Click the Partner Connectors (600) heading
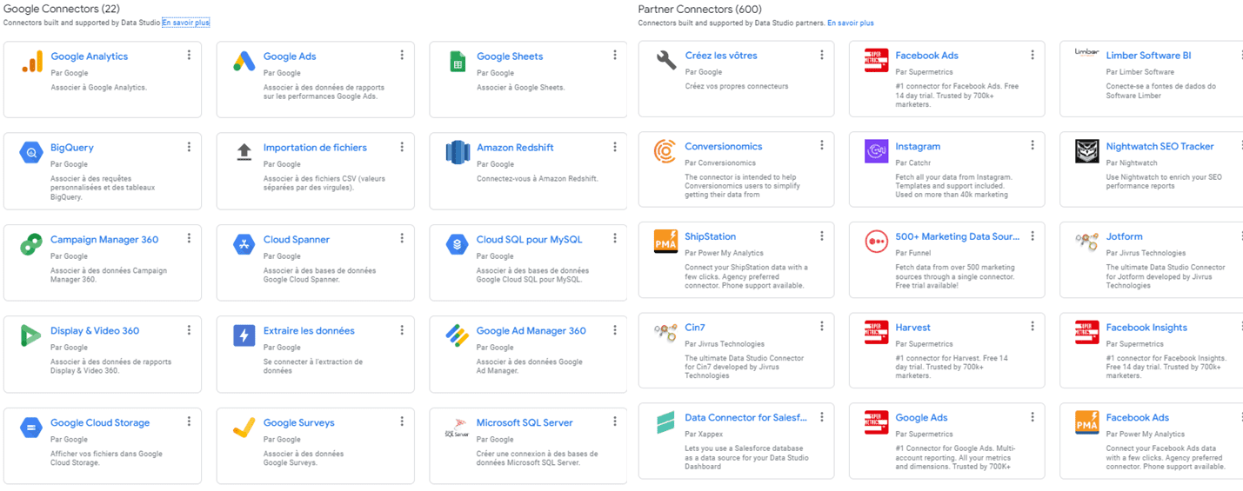The image size is (1243, 491). [x=700, y=9]
